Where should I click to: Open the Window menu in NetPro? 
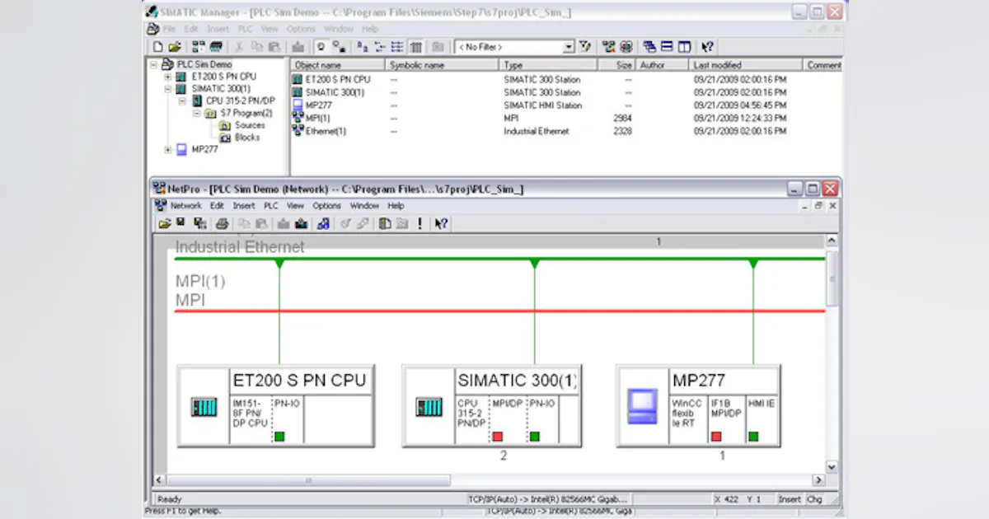point(364,206)
